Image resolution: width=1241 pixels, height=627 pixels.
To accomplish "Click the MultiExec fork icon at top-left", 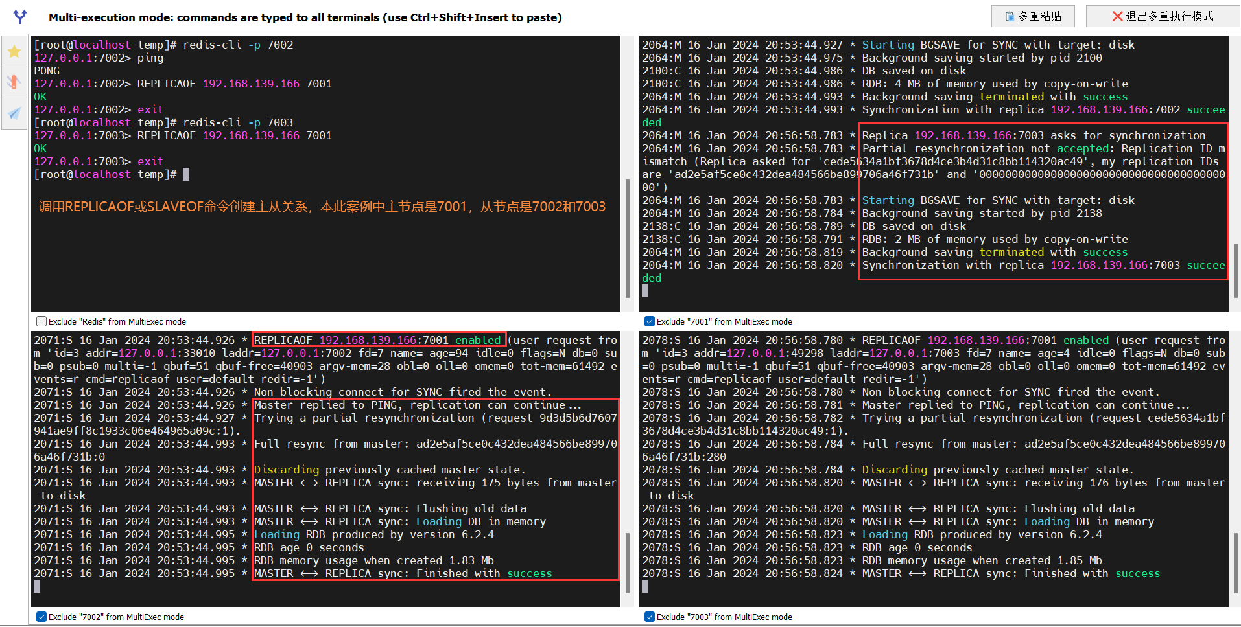I will (x=20, y=17).
